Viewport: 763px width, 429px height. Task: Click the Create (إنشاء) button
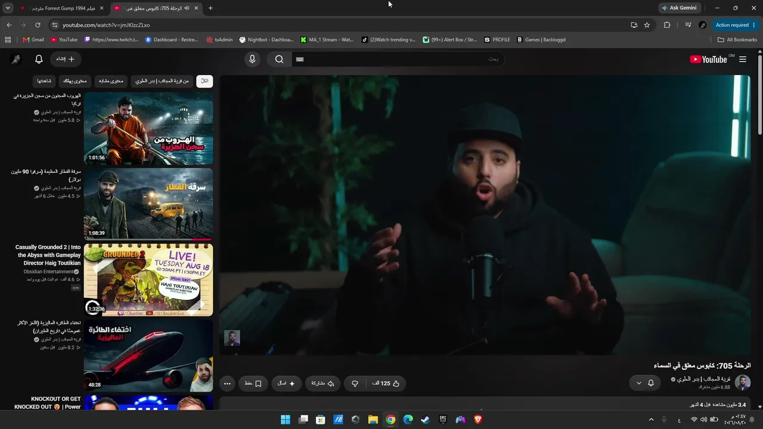click(x=66, y=59)
